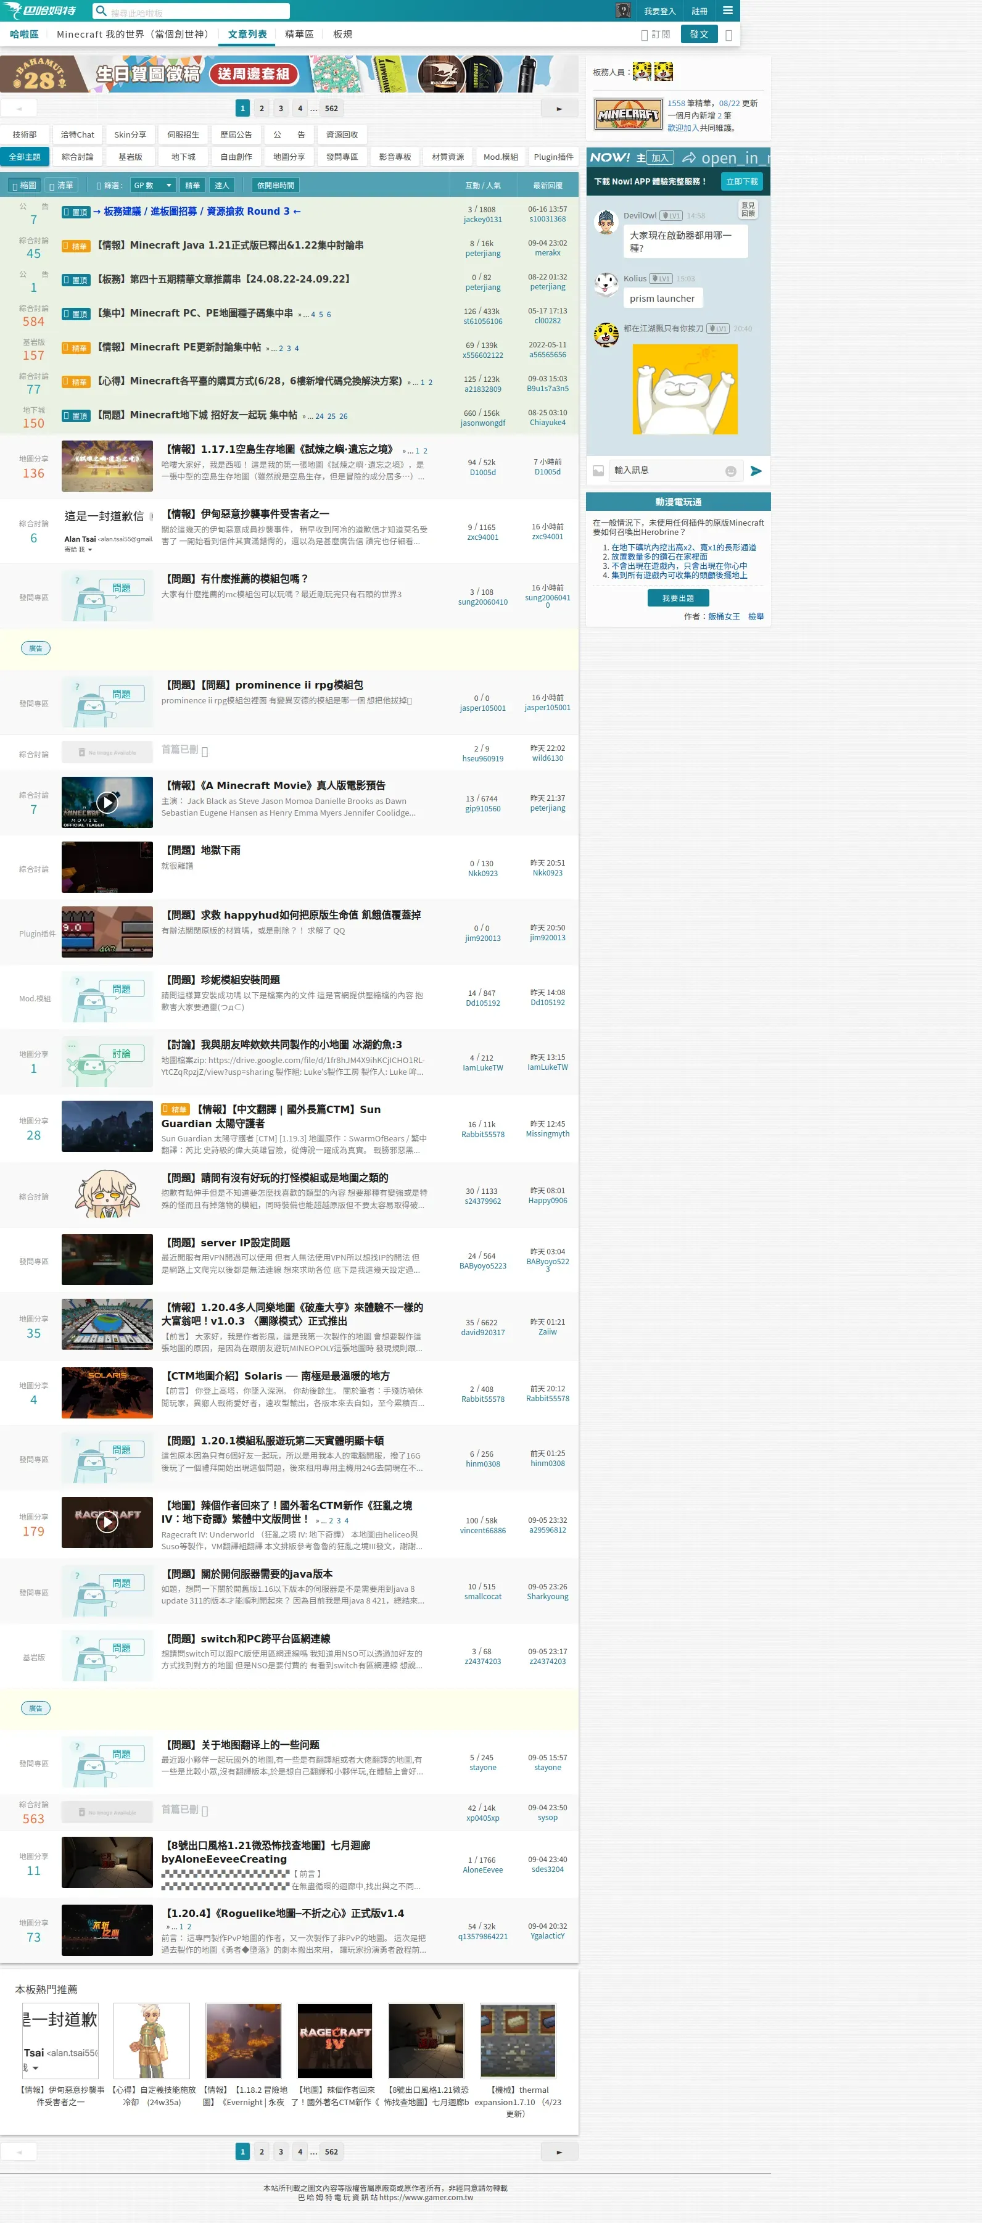The width and height of the screenshot is (982, 2223).
Task: Click the 置頂 tag on Round 3 announcement
Action: pyautogui.click(x=76, y=212)
